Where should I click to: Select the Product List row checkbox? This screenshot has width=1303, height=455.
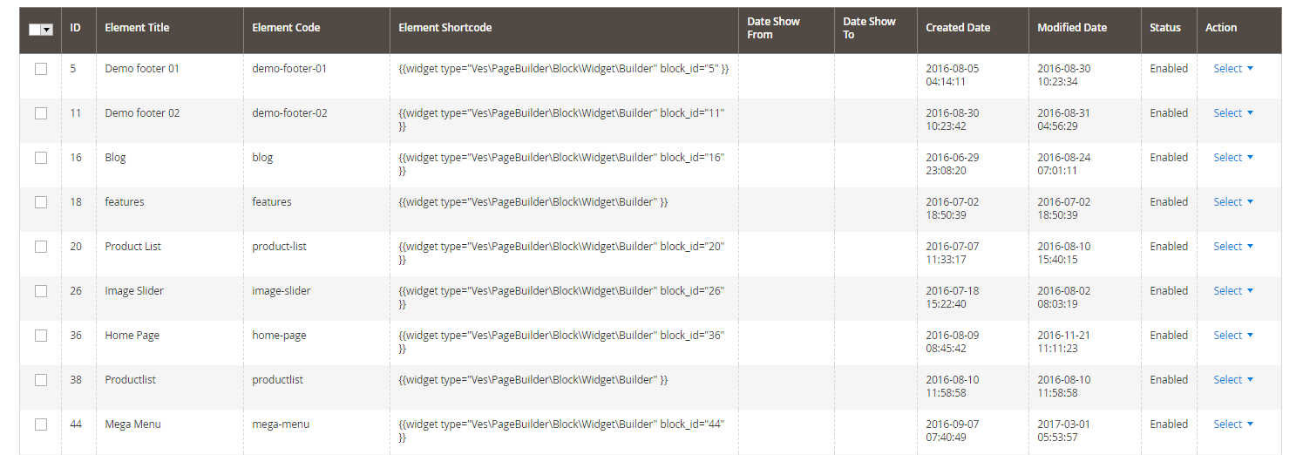tap(41, 247)
